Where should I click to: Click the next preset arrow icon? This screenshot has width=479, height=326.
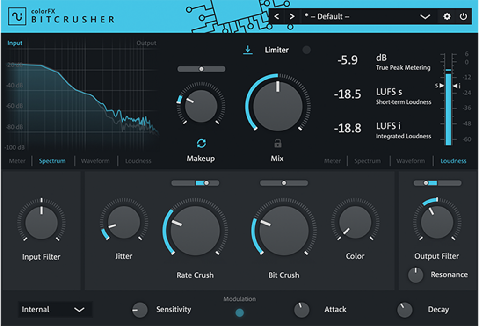coord(291,16)
